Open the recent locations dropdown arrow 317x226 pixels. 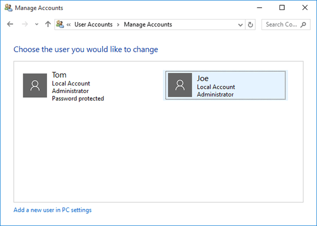click(36, 24)
